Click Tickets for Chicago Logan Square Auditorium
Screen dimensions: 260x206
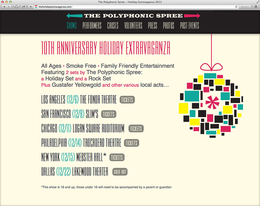coord(136,129)
